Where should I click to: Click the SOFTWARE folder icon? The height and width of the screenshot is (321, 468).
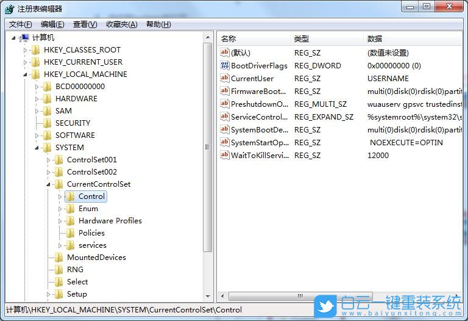pos(47,135)
